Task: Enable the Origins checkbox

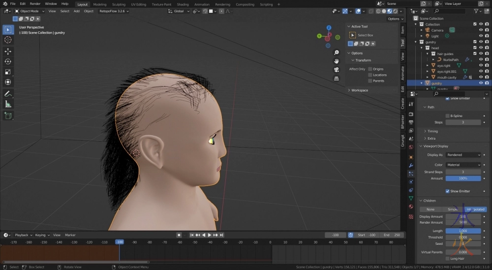Action: pos(370,69)
